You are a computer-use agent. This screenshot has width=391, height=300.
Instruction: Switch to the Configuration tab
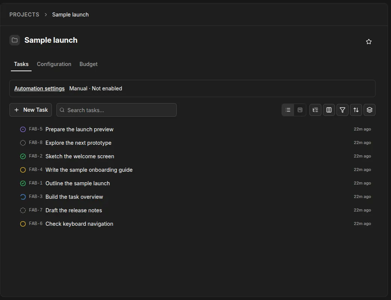point(54,64)
